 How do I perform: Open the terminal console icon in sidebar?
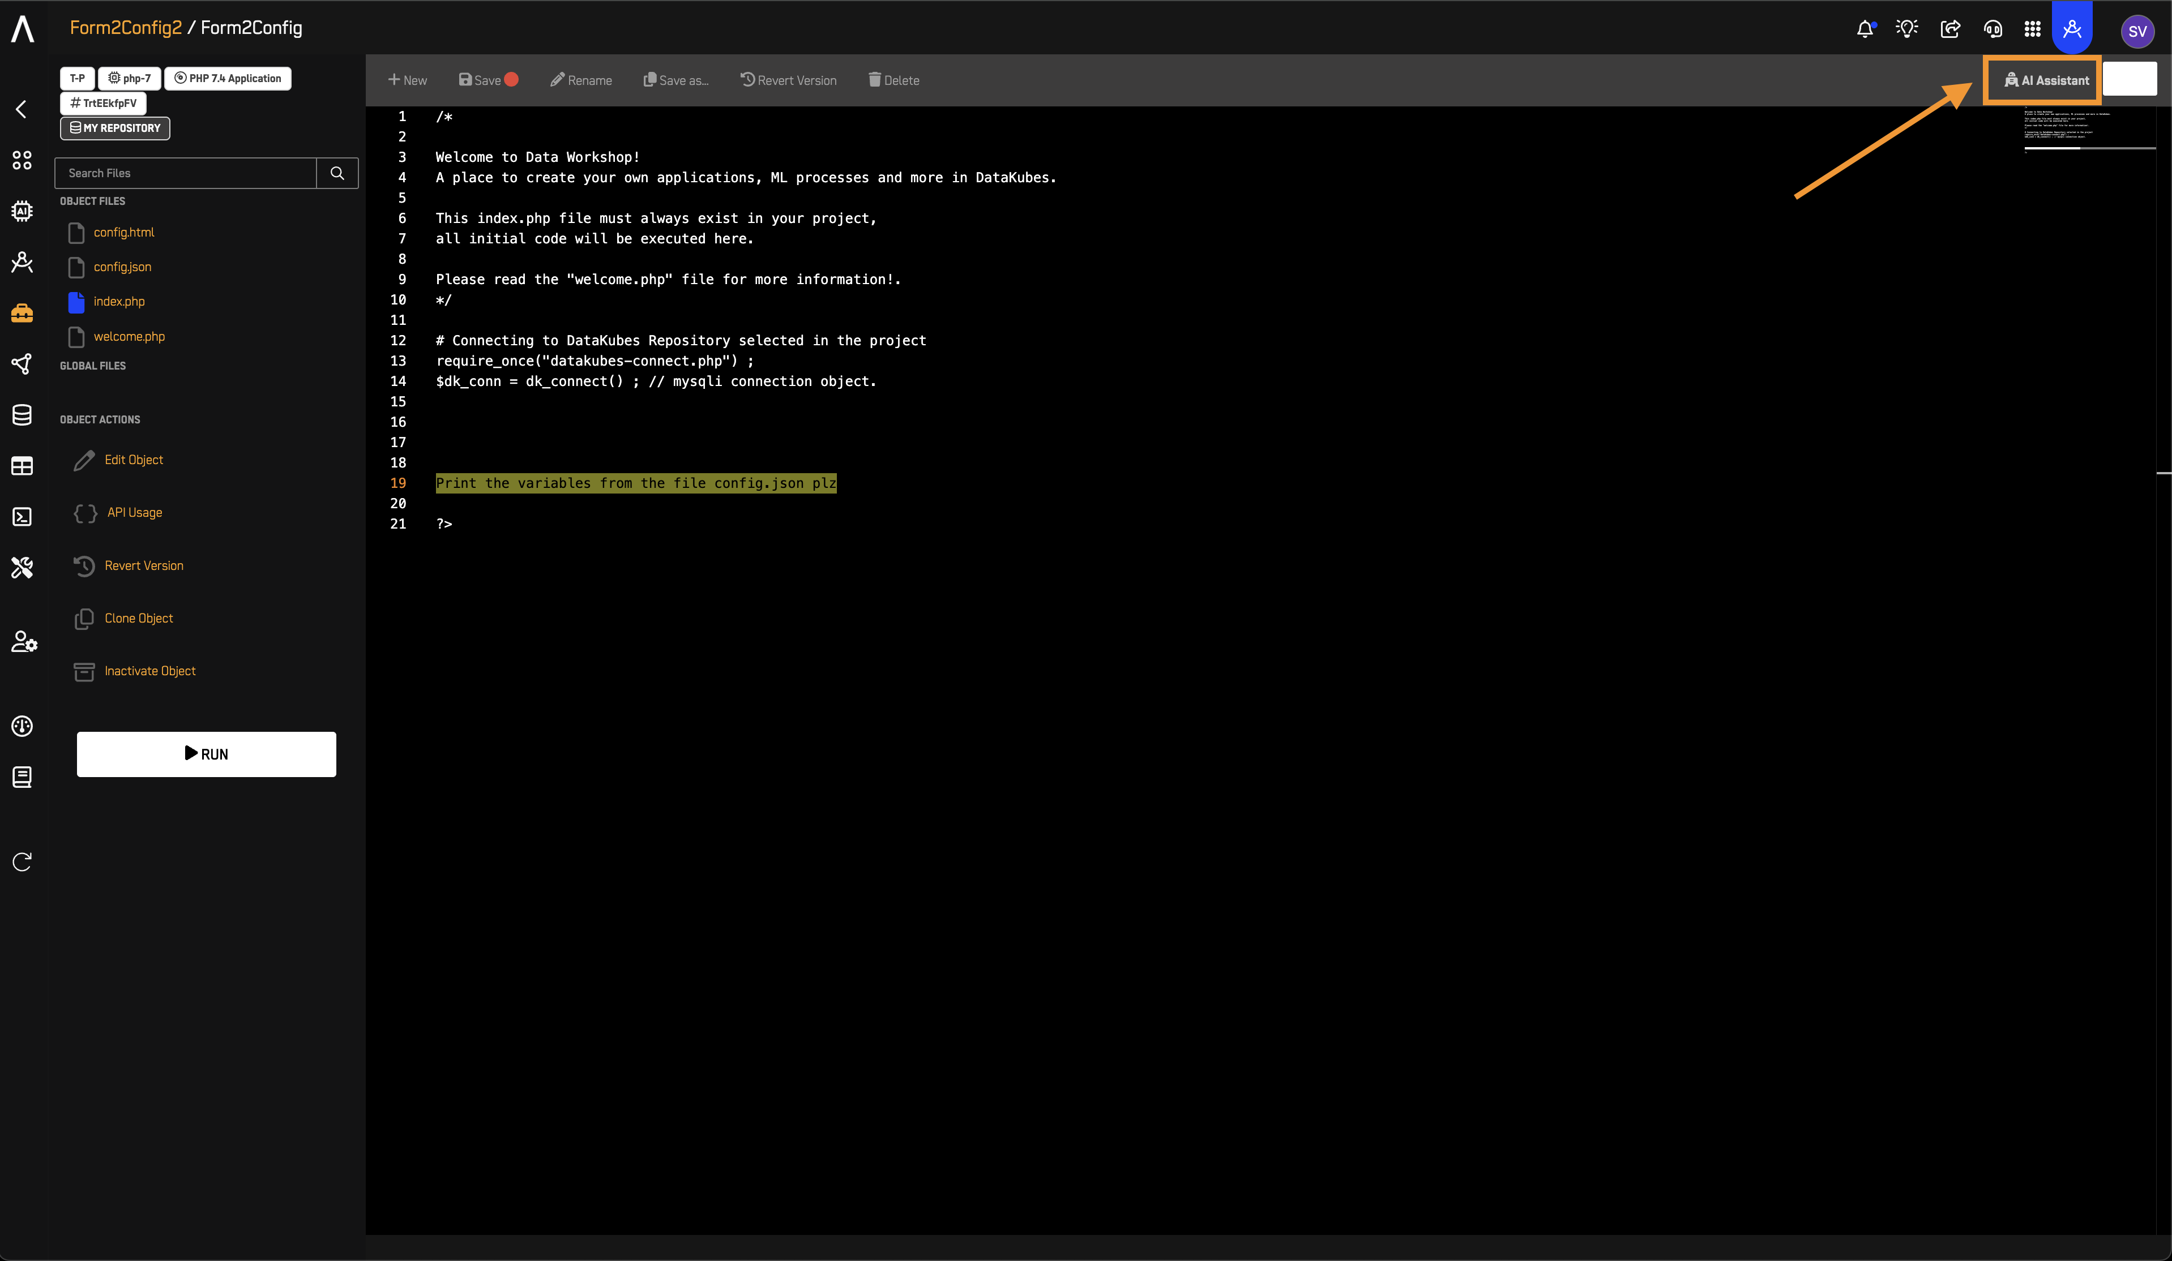point(23,517)
